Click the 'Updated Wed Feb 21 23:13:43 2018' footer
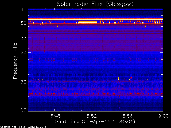Viewport: 171px width, 128px height. click(23, 127)
